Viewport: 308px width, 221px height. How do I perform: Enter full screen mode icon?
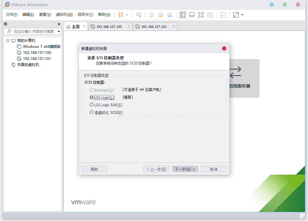pos(201,15)
